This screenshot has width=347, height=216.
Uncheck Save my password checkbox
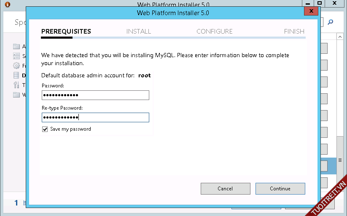(x=45, y=129)
